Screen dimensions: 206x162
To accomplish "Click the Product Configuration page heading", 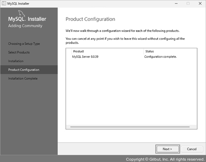I will click(90, 19).
